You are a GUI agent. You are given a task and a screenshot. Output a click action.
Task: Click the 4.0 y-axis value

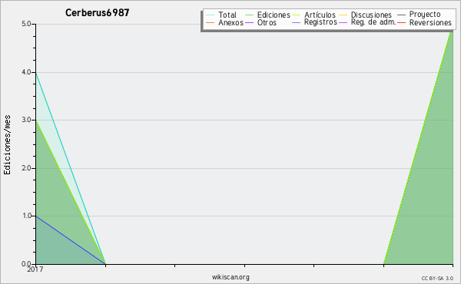point(26,72)
